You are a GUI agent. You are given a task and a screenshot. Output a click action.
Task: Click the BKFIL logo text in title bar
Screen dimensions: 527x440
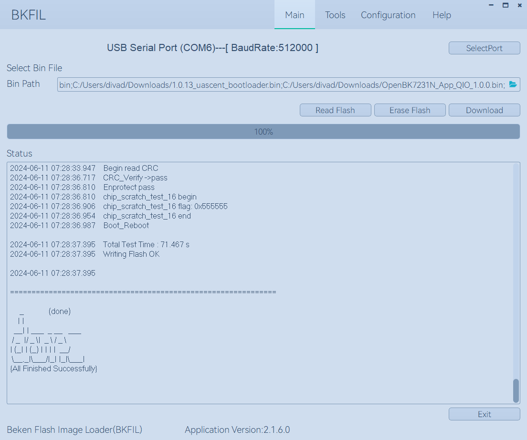coord(28,15)
